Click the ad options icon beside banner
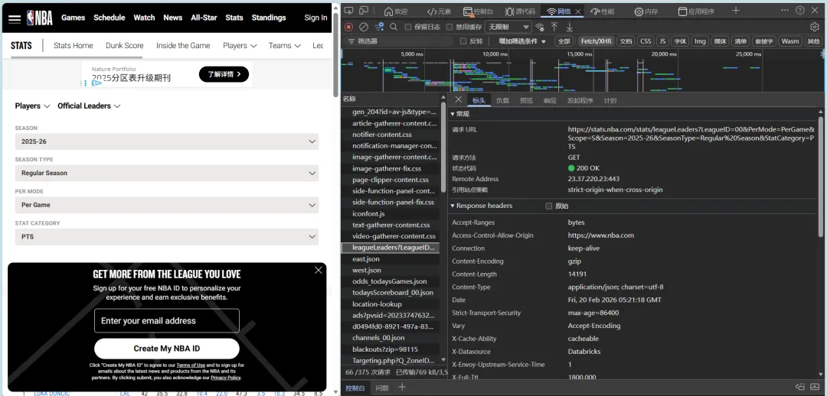 tap(86, 83)
